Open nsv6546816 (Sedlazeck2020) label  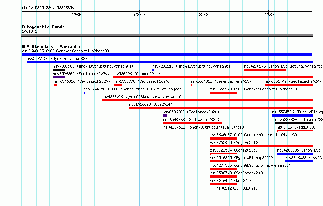(82, 81)
